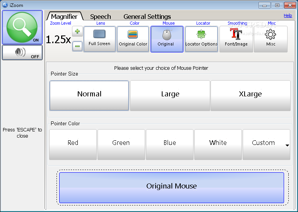Open the Misc gear settings
Image resolution: width=298 pixels, height=212 pixels.
click(x=271, y=39)
